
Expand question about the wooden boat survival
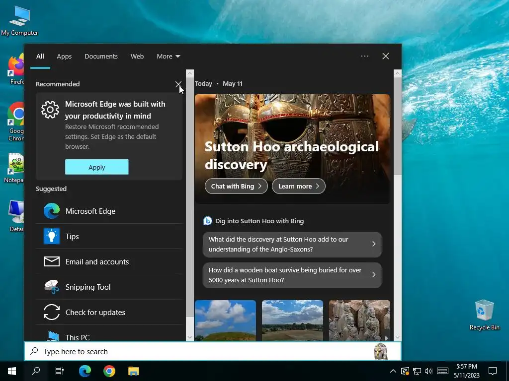[x=292, y=275]
